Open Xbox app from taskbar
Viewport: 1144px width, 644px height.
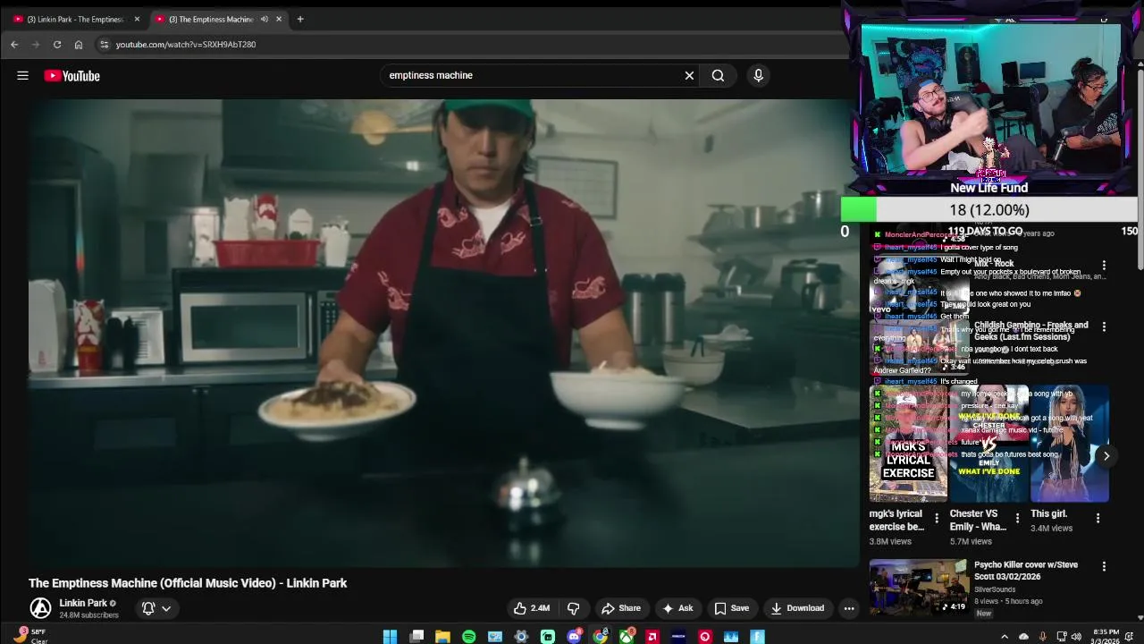(x=627, y=637)
